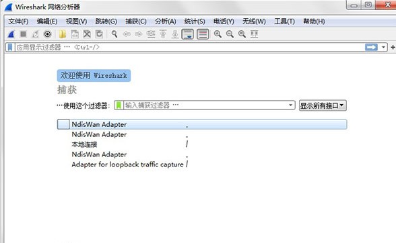Reset text zoom to normal size
The height and width of the screenshot is (243, 396).
click(x=242, y=34)
